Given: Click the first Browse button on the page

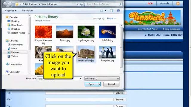Looking at the screenshot, I should point(120,93).
